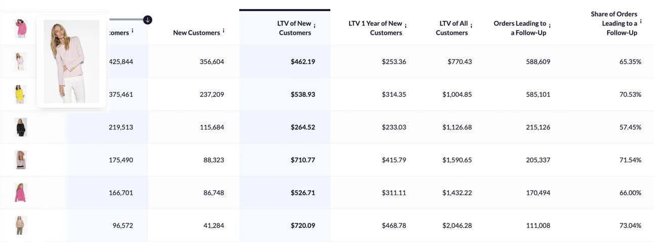Click info icon for Share of Orders column
This screenshot has height=242, width=654.
coord(641,21)
